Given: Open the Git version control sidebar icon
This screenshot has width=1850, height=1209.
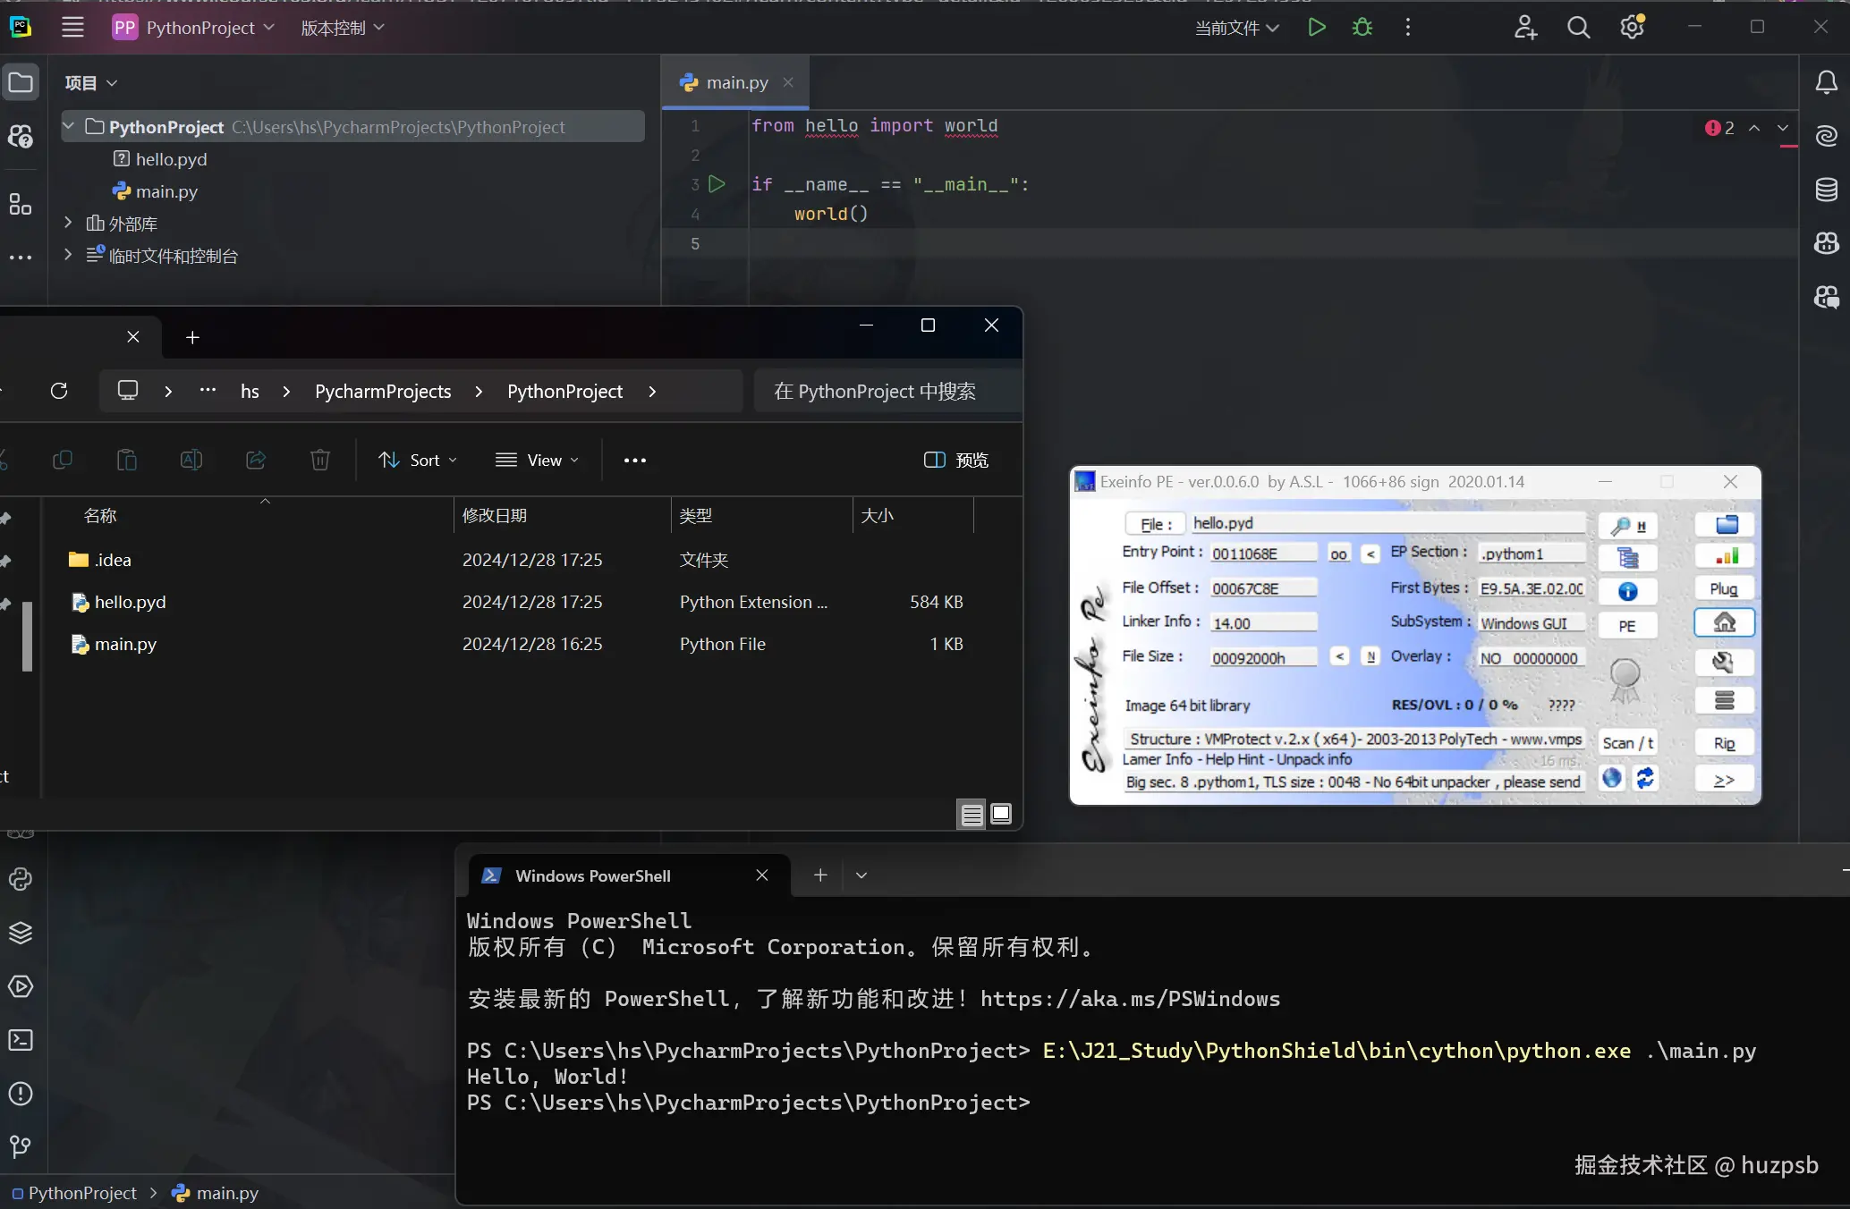Looking at the screenshot, I should coord(21,1146).
